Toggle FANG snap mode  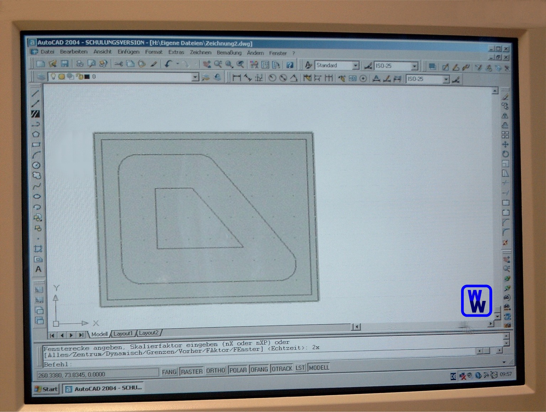(169, 372)
